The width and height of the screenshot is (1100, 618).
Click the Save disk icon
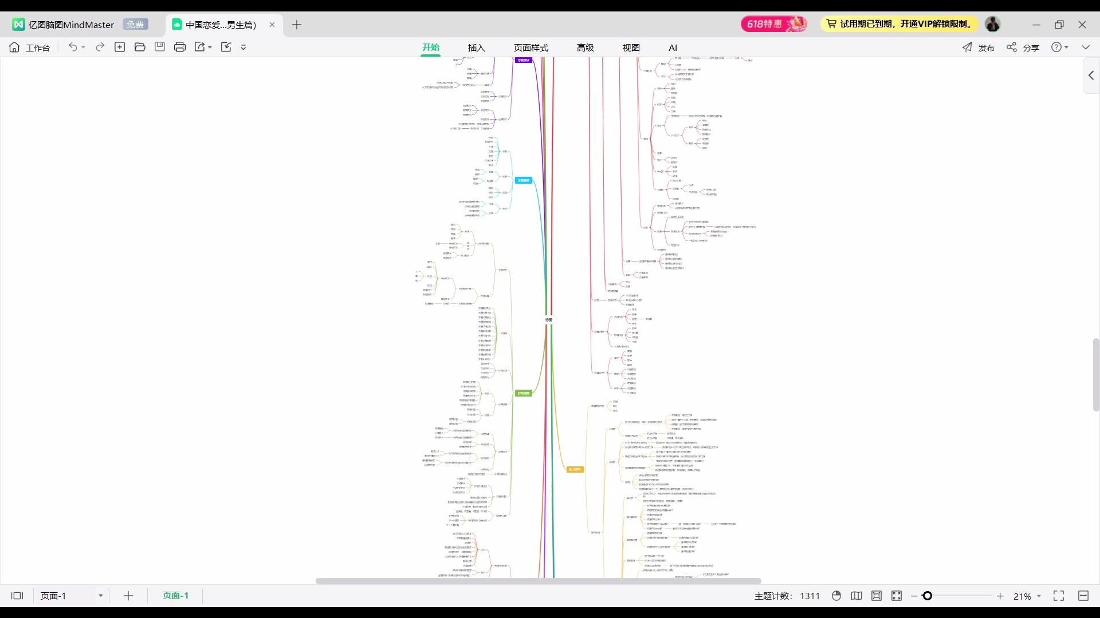[x=160, y=47]
